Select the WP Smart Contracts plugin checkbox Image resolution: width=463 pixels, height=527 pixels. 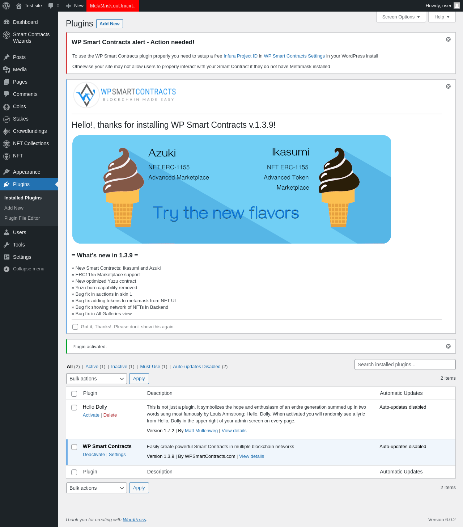coord(74,447)
